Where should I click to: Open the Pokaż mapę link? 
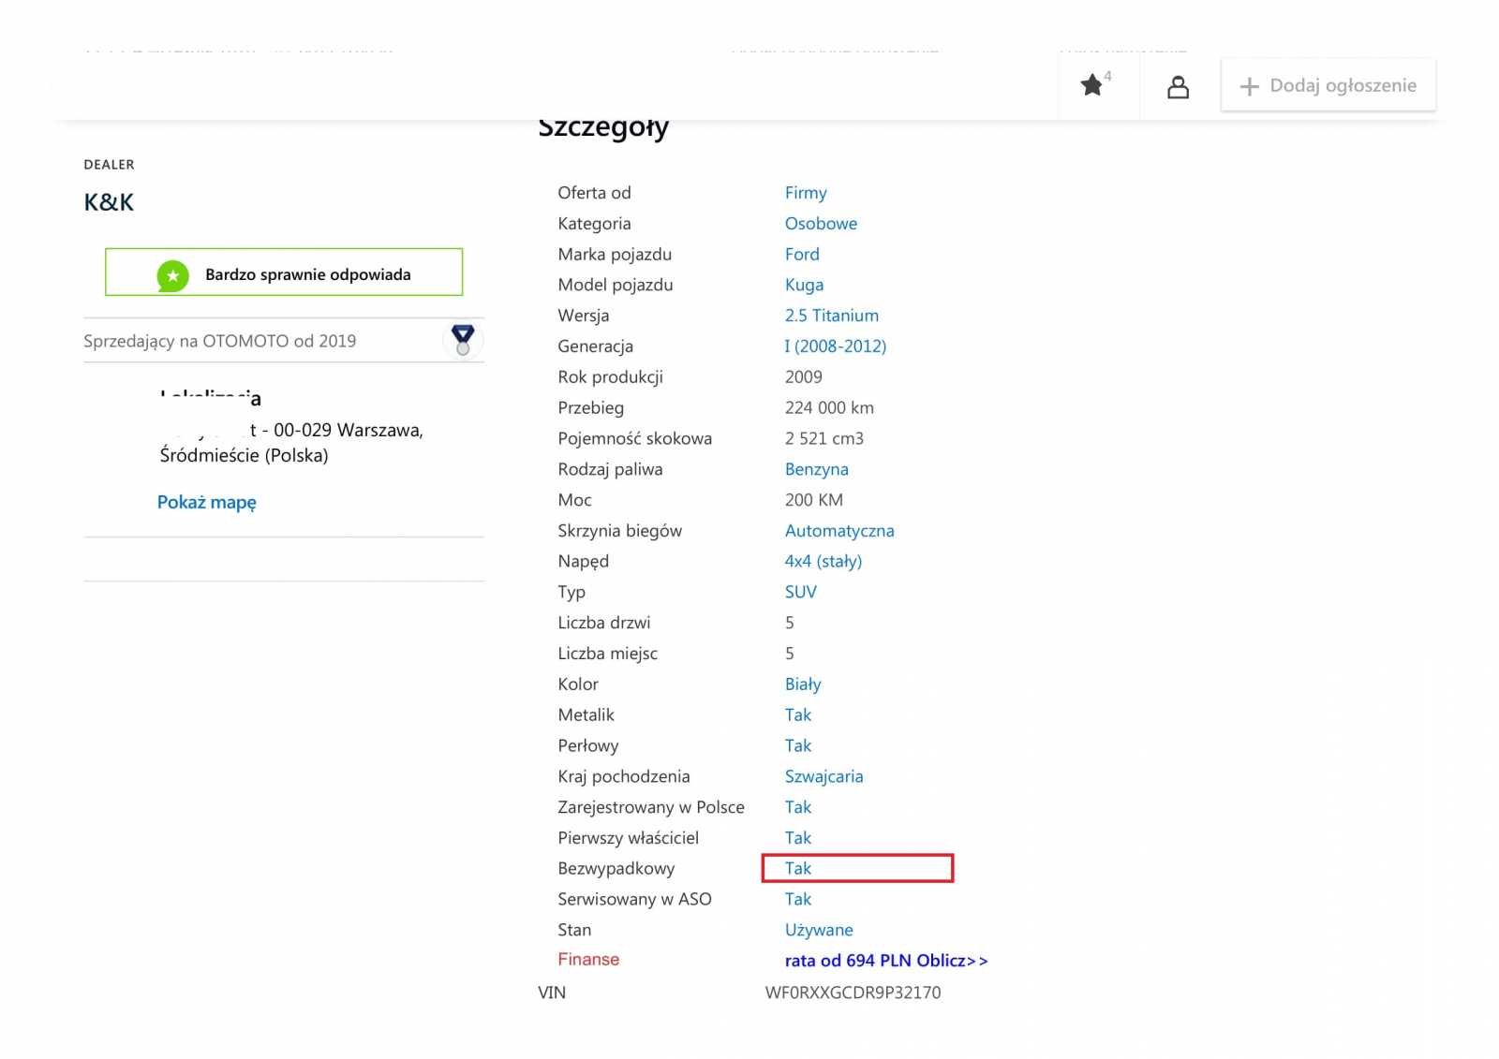point(206,502)
